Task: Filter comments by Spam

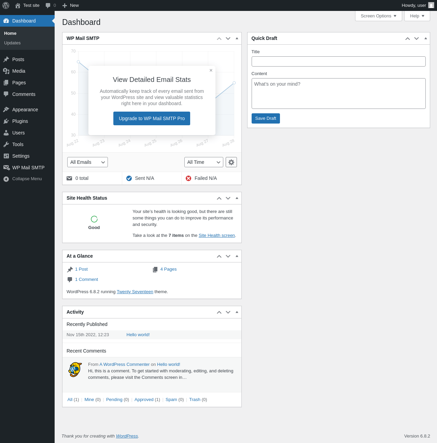Action: [171, 400]
